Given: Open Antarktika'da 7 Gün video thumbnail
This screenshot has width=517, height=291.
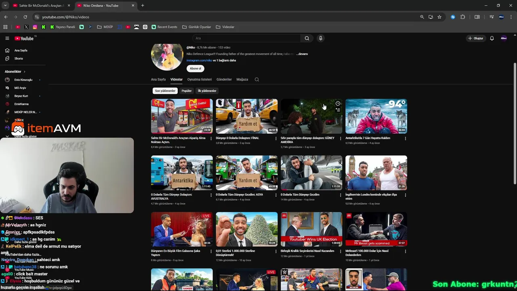Looking at the screenshot, I should [376, 116].
